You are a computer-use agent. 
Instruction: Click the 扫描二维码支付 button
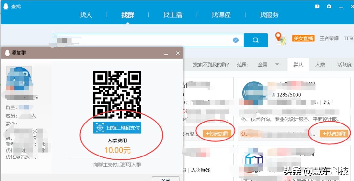pyautogui.click(x=117, y=128)
